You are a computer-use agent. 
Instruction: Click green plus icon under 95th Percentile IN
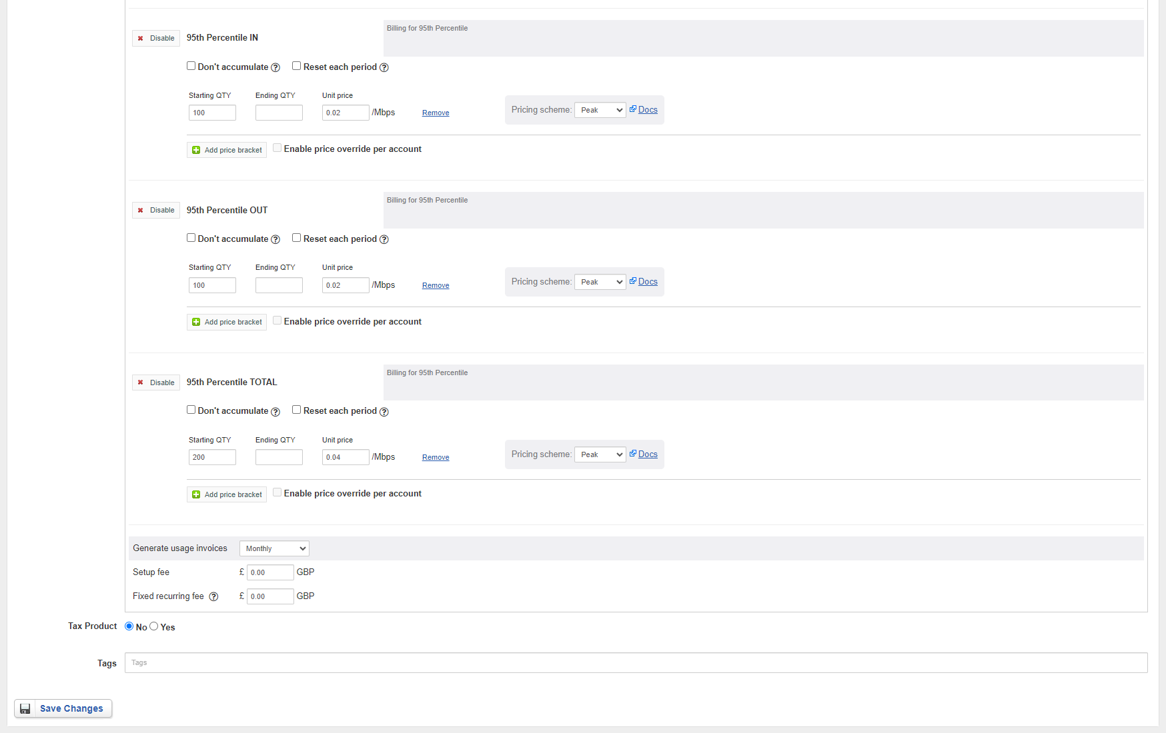[196, 150]
